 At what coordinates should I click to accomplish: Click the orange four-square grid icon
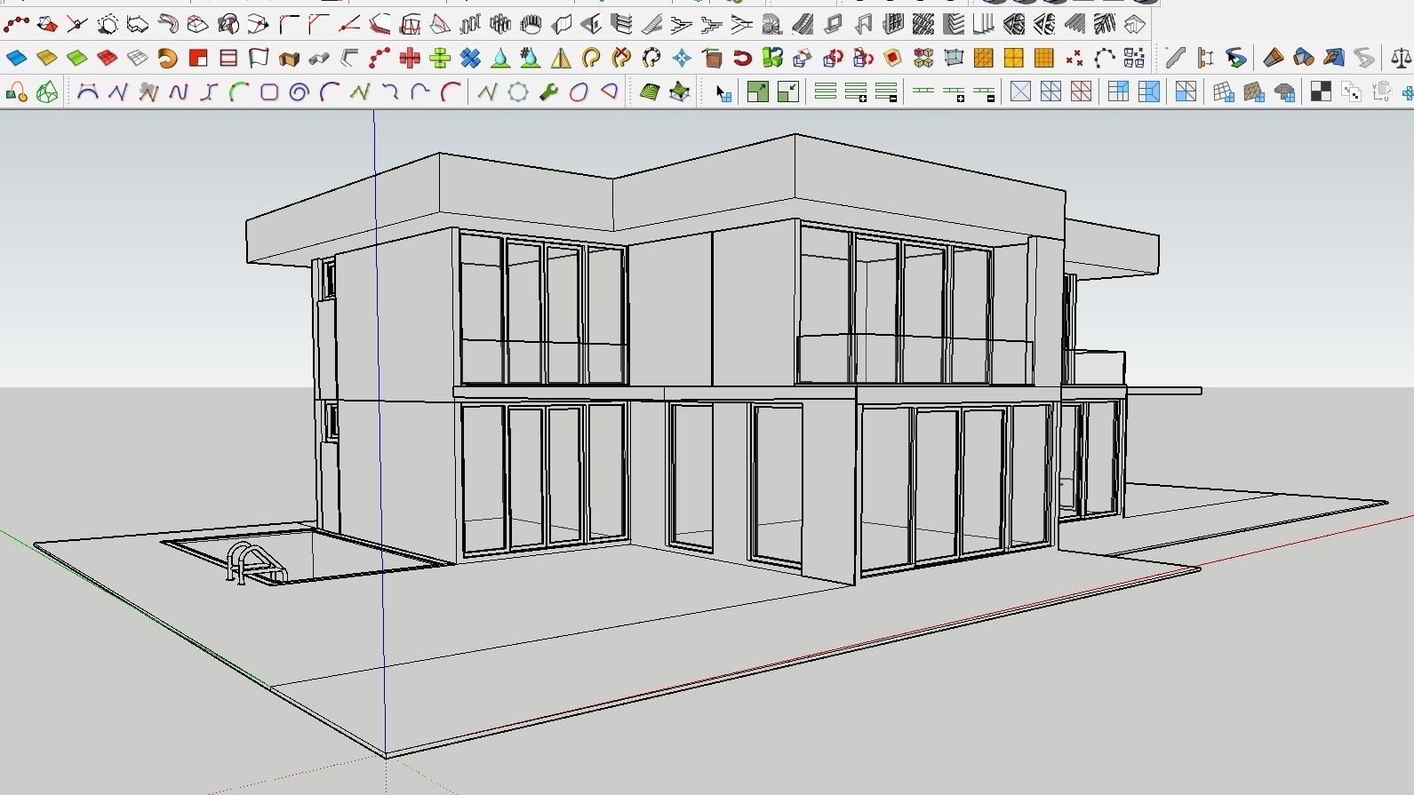pyautogui.click(x=1013, y=59)
